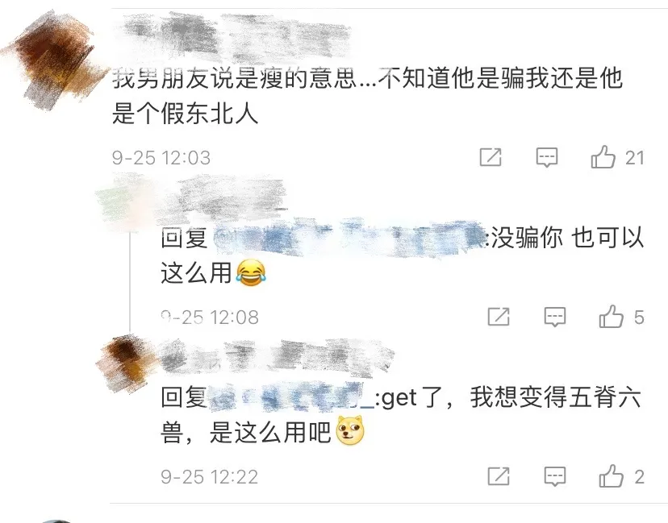The image size is (668, 523).
Task: Open the blurred username above the top comment
Action: tap(232, 35)
